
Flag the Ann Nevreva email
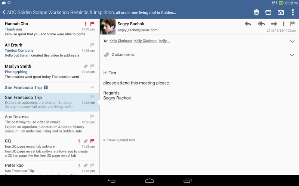pos(92,116)
